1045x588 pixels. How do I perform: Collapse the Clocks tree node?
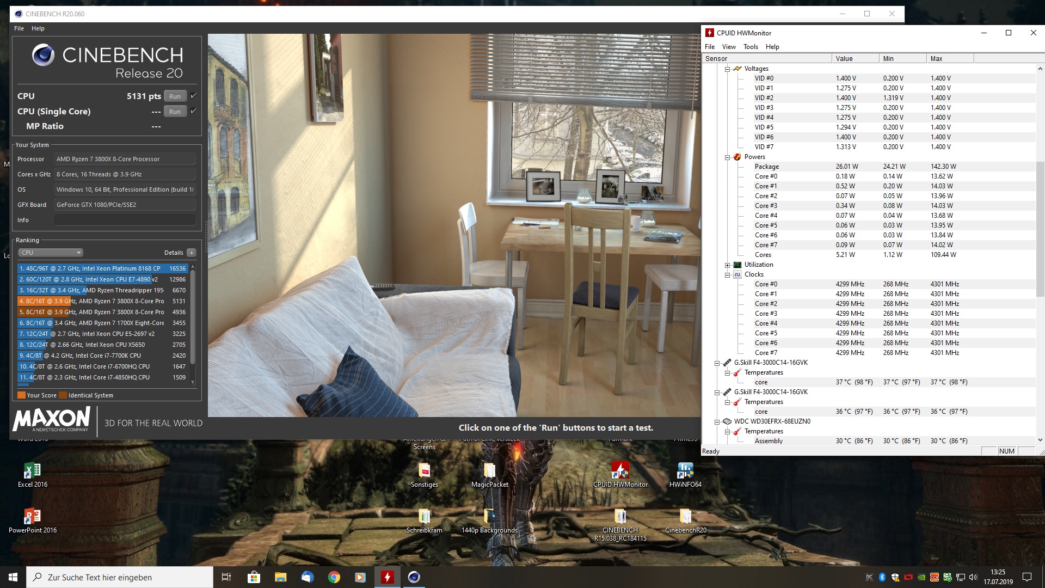click(727, 275)
